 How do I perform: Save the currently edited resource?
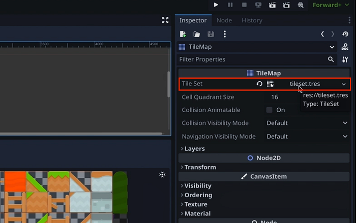tap(211, 34)
